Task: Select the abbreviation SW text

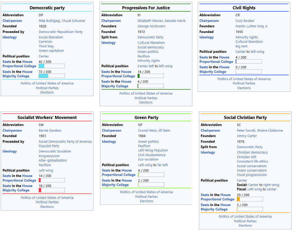Action: tap(41, 125)
